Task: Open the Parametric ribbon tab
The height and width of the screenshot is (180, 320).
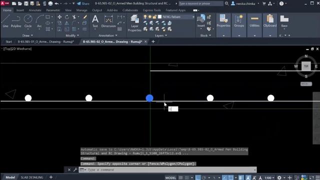Action: click(53, 10)
